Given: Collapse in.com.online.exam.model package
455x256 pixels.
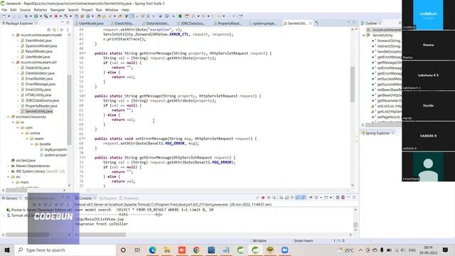Looking at the screenshot, I should coord(13,35).
